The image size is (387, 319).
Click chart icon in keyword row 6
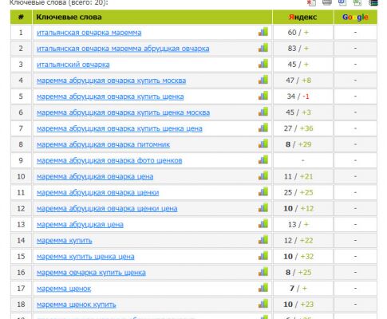[263, 112]
